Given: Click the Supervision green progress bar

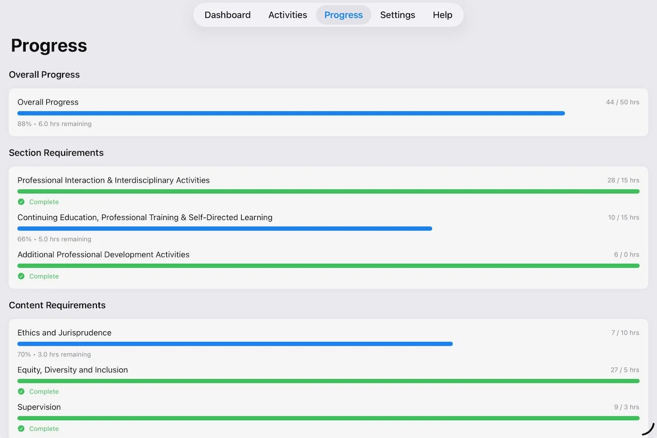Looking at the screenshot, I should click(328, 418).
